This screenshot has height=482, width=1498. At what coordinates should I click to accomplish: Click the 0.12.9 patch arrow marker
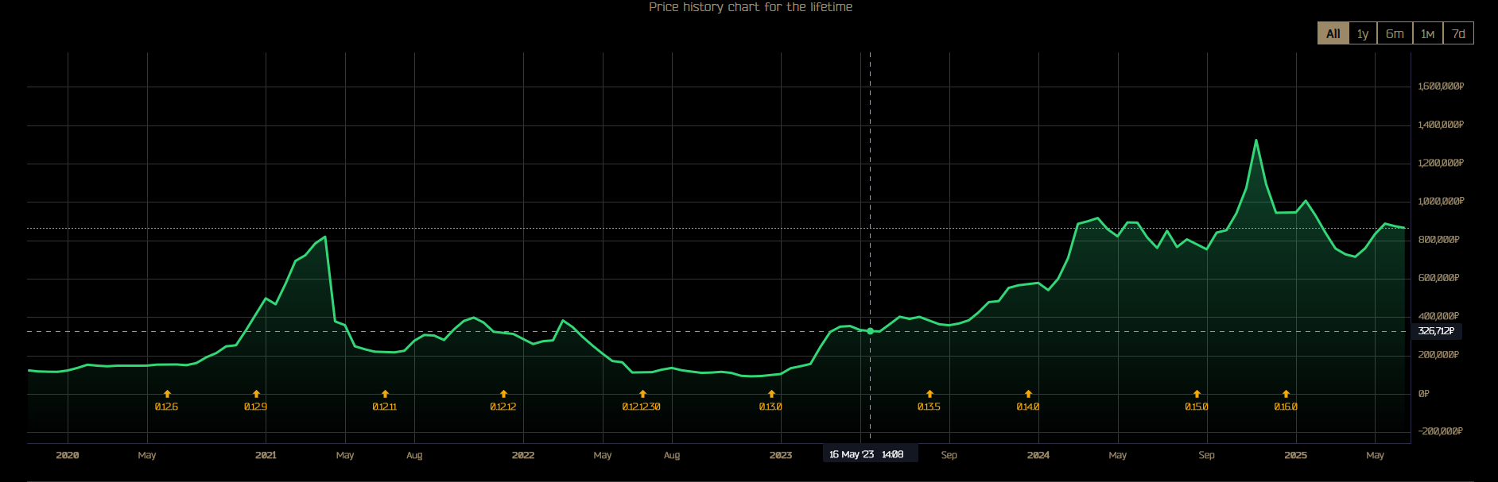pos(256,394)
